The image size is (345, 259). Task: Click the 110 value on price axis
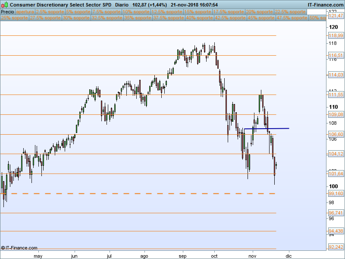333,107
